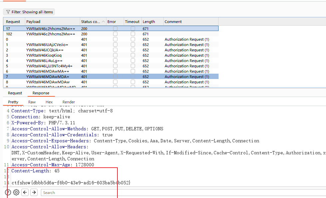Select the Render view tab
The image size is (326, 198).
point(69,102)
